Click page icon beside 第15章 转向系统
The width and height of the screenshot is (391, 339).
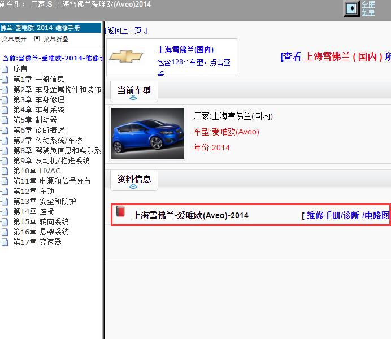pyautogui.click(x=5, y=223)
